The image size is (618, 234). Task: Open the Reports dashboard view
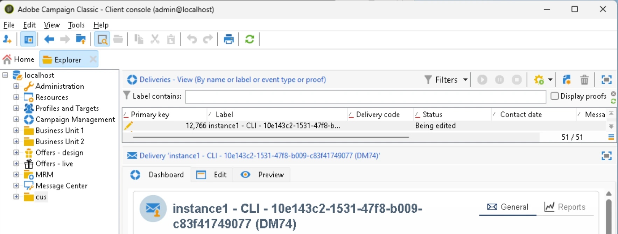(x=565, y=207)
